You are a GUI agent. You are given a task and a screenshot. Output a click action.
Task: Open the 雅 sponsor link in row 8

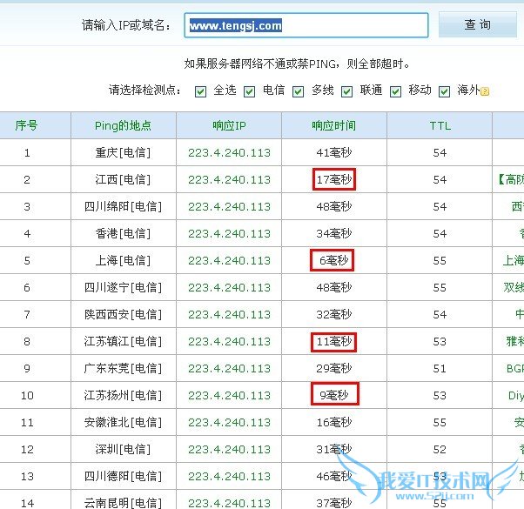[x=515, y=341]
